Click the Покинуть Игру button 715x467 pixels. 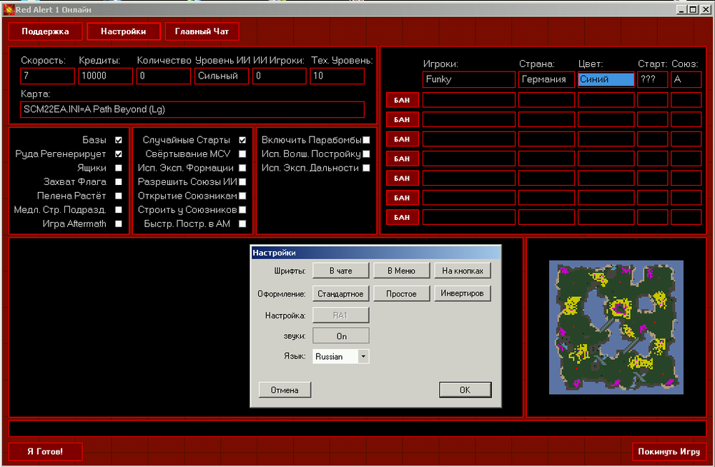point(669,451)
